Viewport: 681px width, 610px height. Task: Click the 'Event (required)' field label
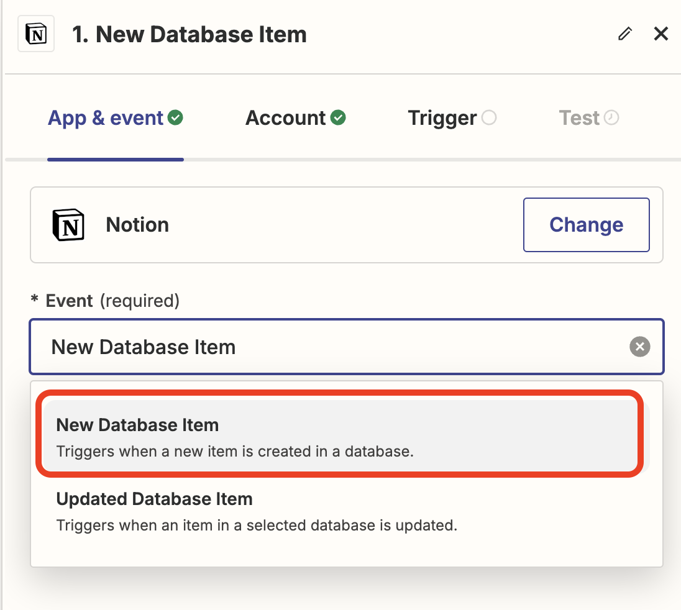pos(112,301)
